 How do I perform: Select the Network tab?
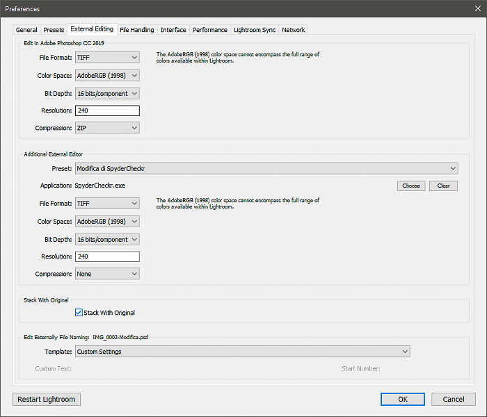pos(293,30)
